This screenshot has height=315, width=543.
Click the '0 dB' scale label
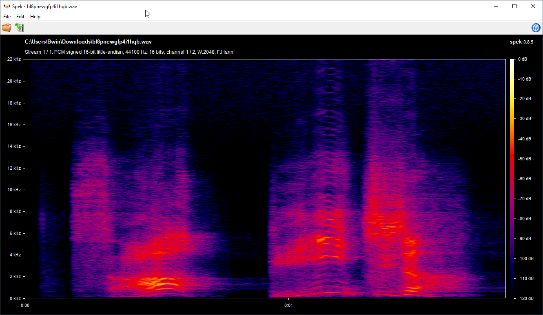coord(523,59)
